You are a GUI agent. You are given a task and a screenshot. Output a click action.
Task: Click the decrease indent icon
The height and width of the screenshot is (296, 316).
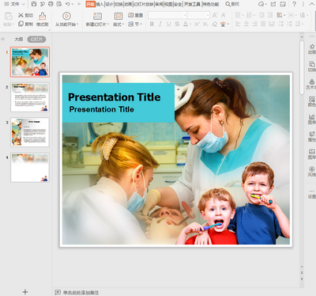(261, 15)
